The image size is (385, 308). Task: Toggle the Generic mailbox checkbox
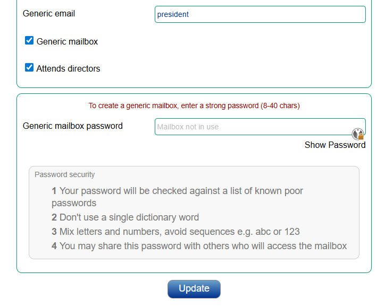29,40
